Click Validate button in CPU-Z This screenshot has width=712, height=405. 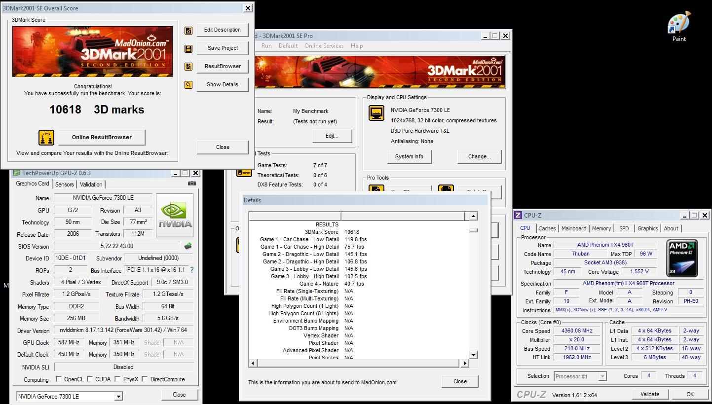pyautogui.click(x=650, y=394)
